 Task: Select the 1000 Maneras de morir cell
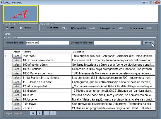pyautogui.click(x=47, y=73)
